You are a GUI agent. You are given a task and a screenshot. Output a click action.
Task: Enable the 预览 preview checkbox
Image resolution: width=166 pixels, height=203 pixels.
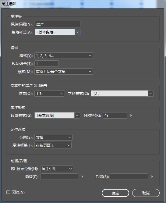click(x=8, y=192)
